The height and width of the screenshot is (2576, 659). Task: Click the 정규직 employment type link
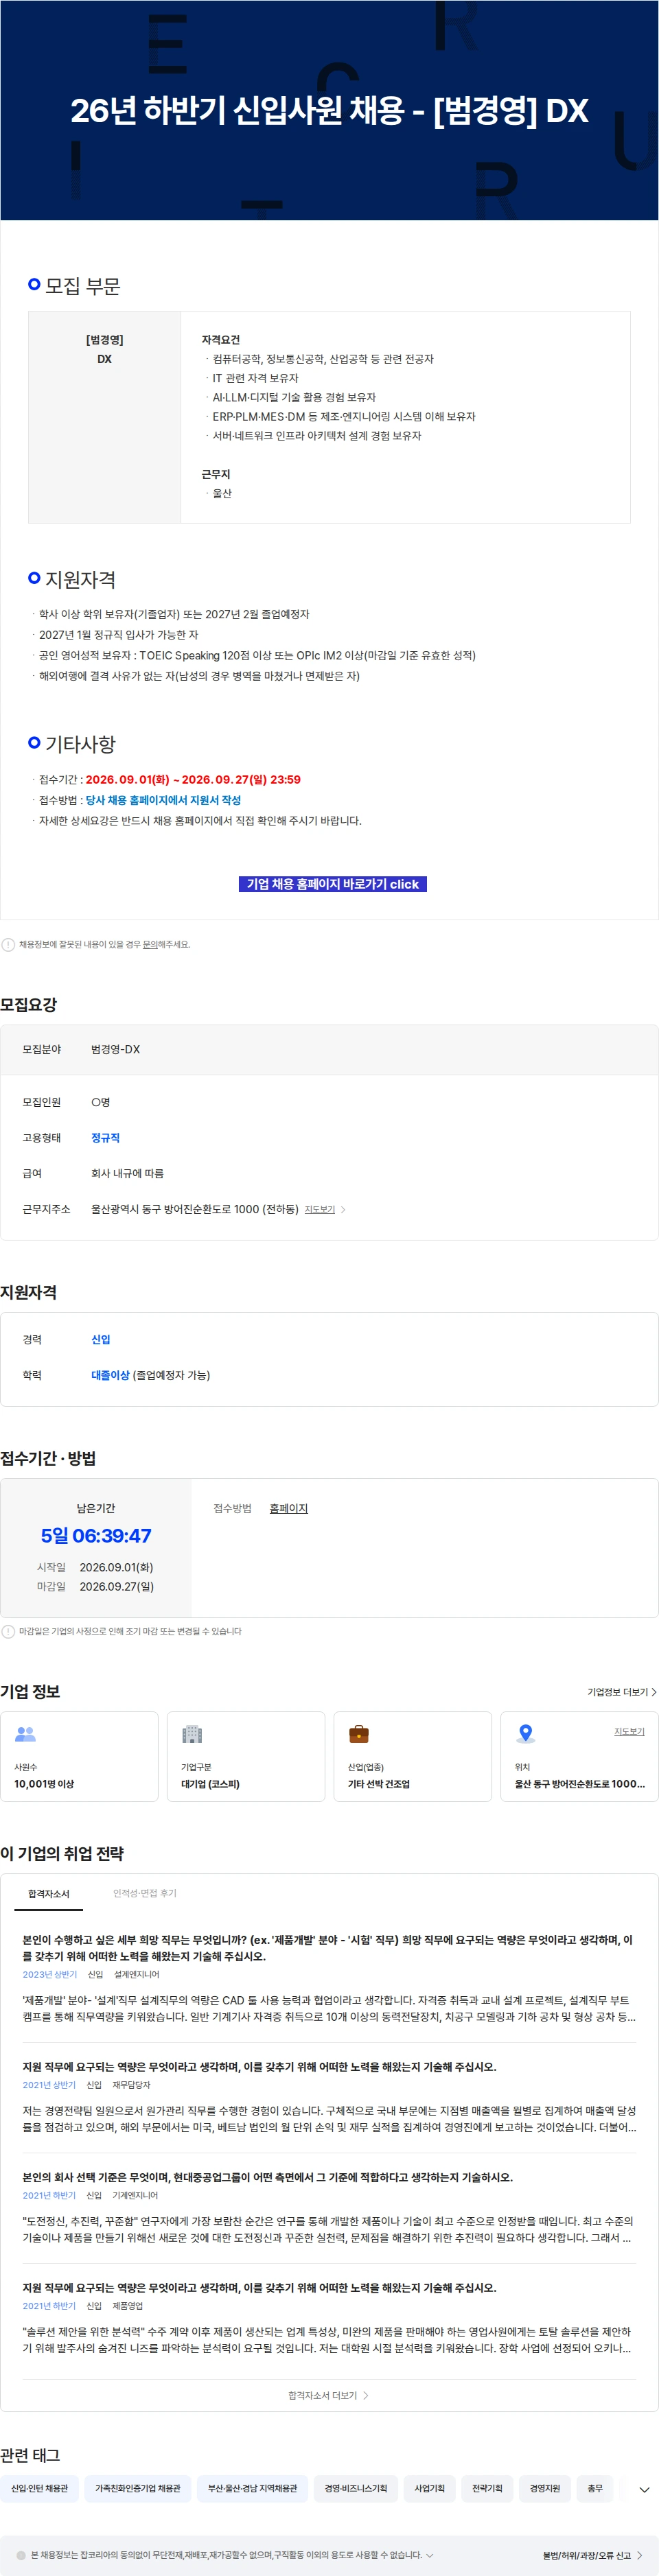(105, 1138)
